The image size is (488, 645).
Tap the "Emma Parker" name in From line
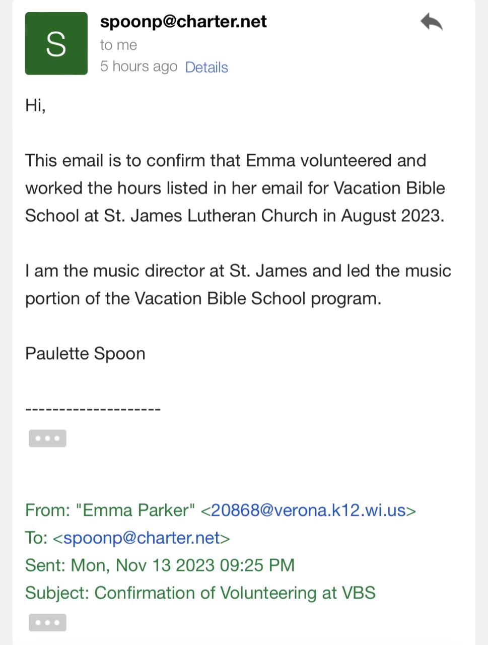[135, 510]
